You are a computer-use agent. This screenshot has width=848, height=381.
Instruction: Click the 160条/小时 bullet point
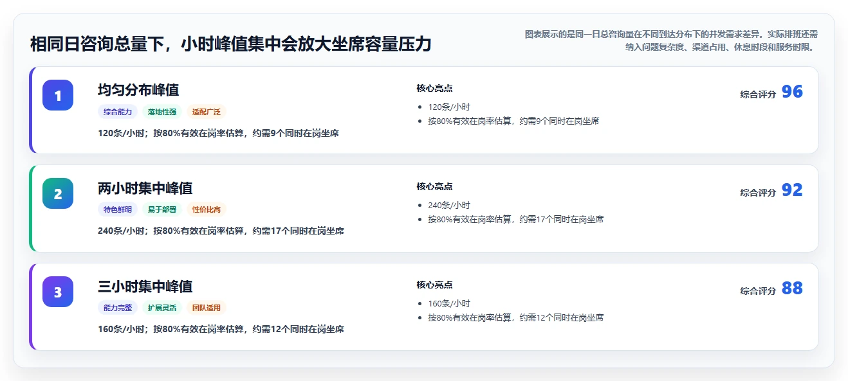coord(449,304)
